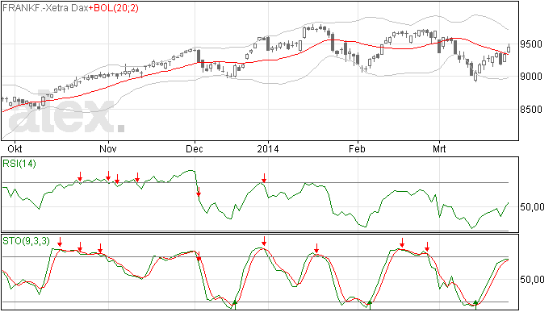Click the Mrt month label on the time axis

click(x=439, y=148)
